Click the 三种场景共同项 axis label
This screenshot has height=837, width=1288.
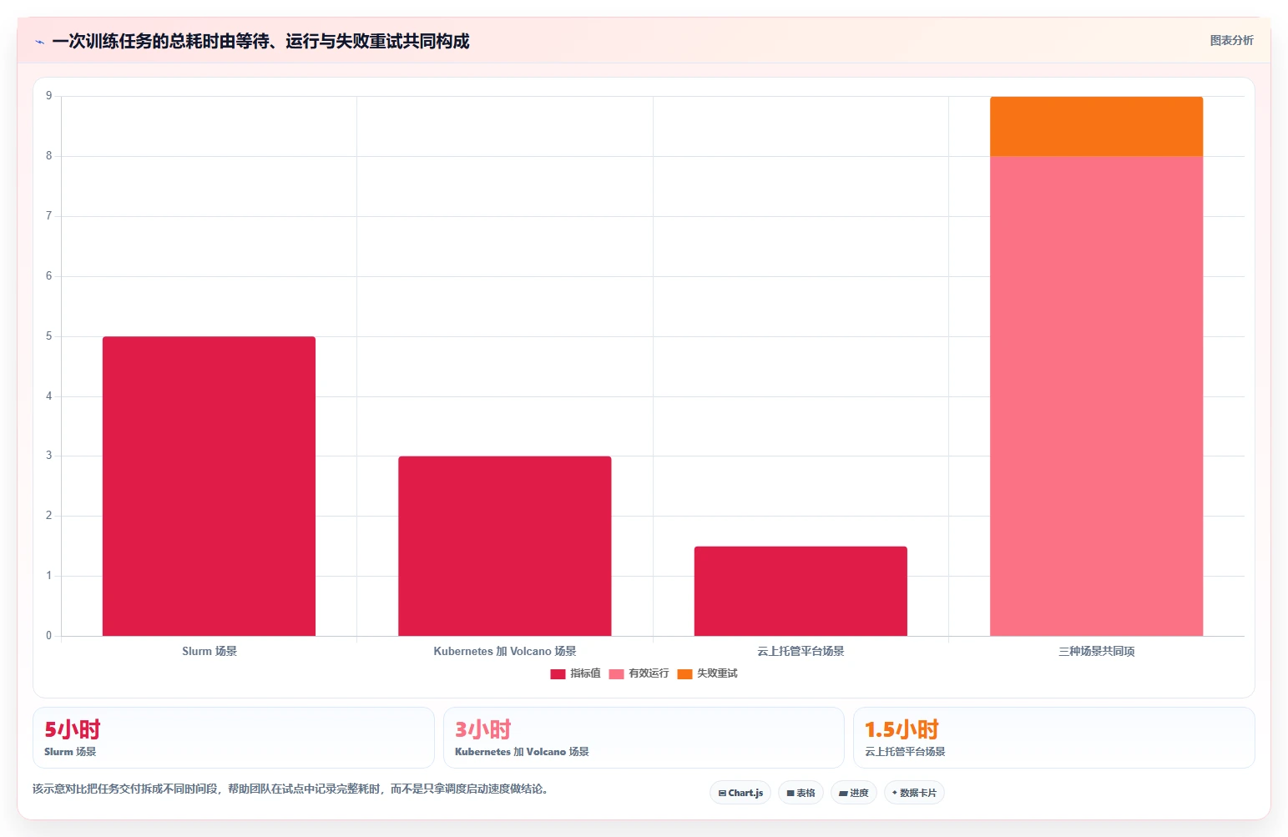[x=1096, y=651]
